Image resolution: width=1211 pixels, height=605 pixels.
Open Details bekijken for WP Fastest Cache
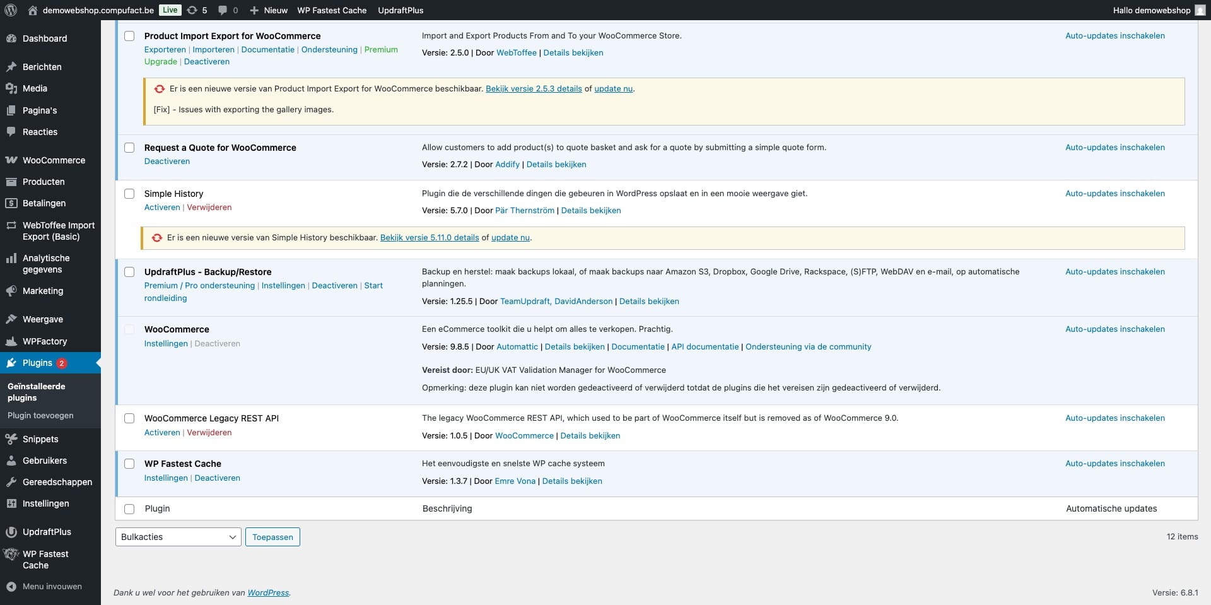click(572, 481)
